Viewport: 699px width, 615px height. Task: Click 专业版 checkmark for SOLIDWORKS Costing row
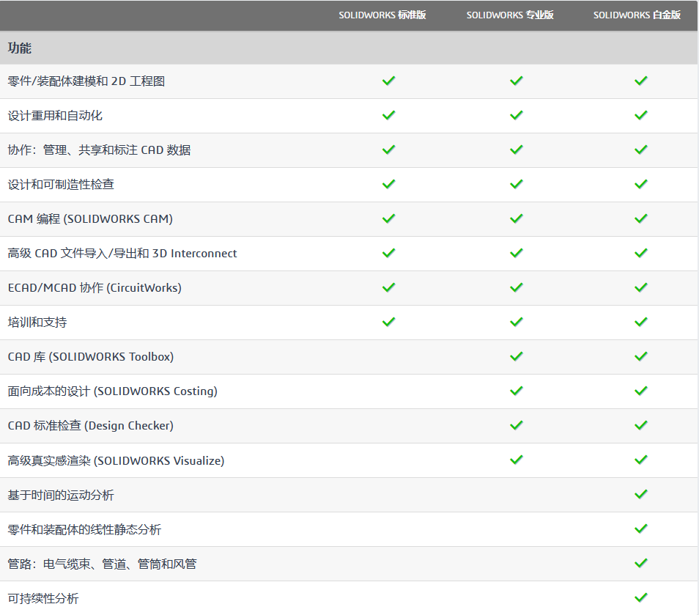tap(517, 391)
